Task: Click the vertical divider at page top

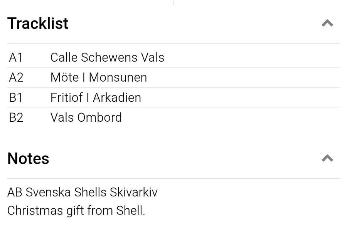Action: (173, 2)
